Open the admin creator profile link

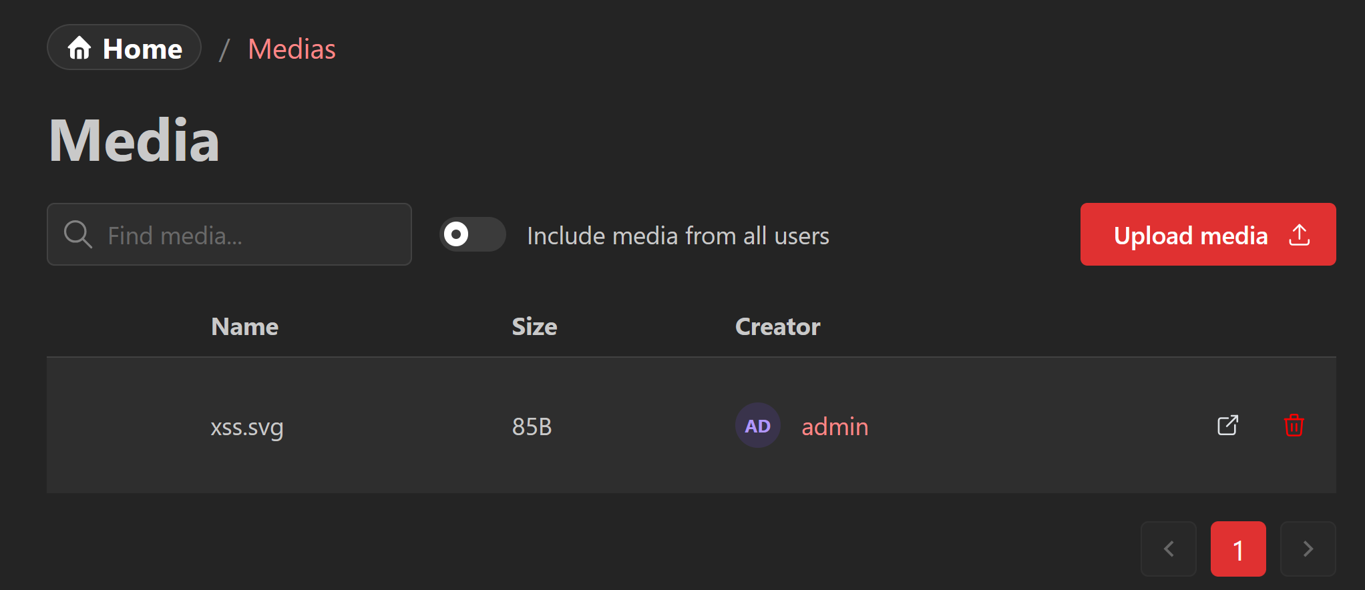[834, 426]
